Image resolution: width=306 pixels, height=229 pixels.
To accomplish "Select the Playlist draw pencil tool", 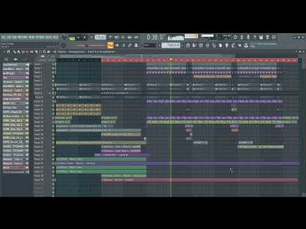I will tap(15, 52).
